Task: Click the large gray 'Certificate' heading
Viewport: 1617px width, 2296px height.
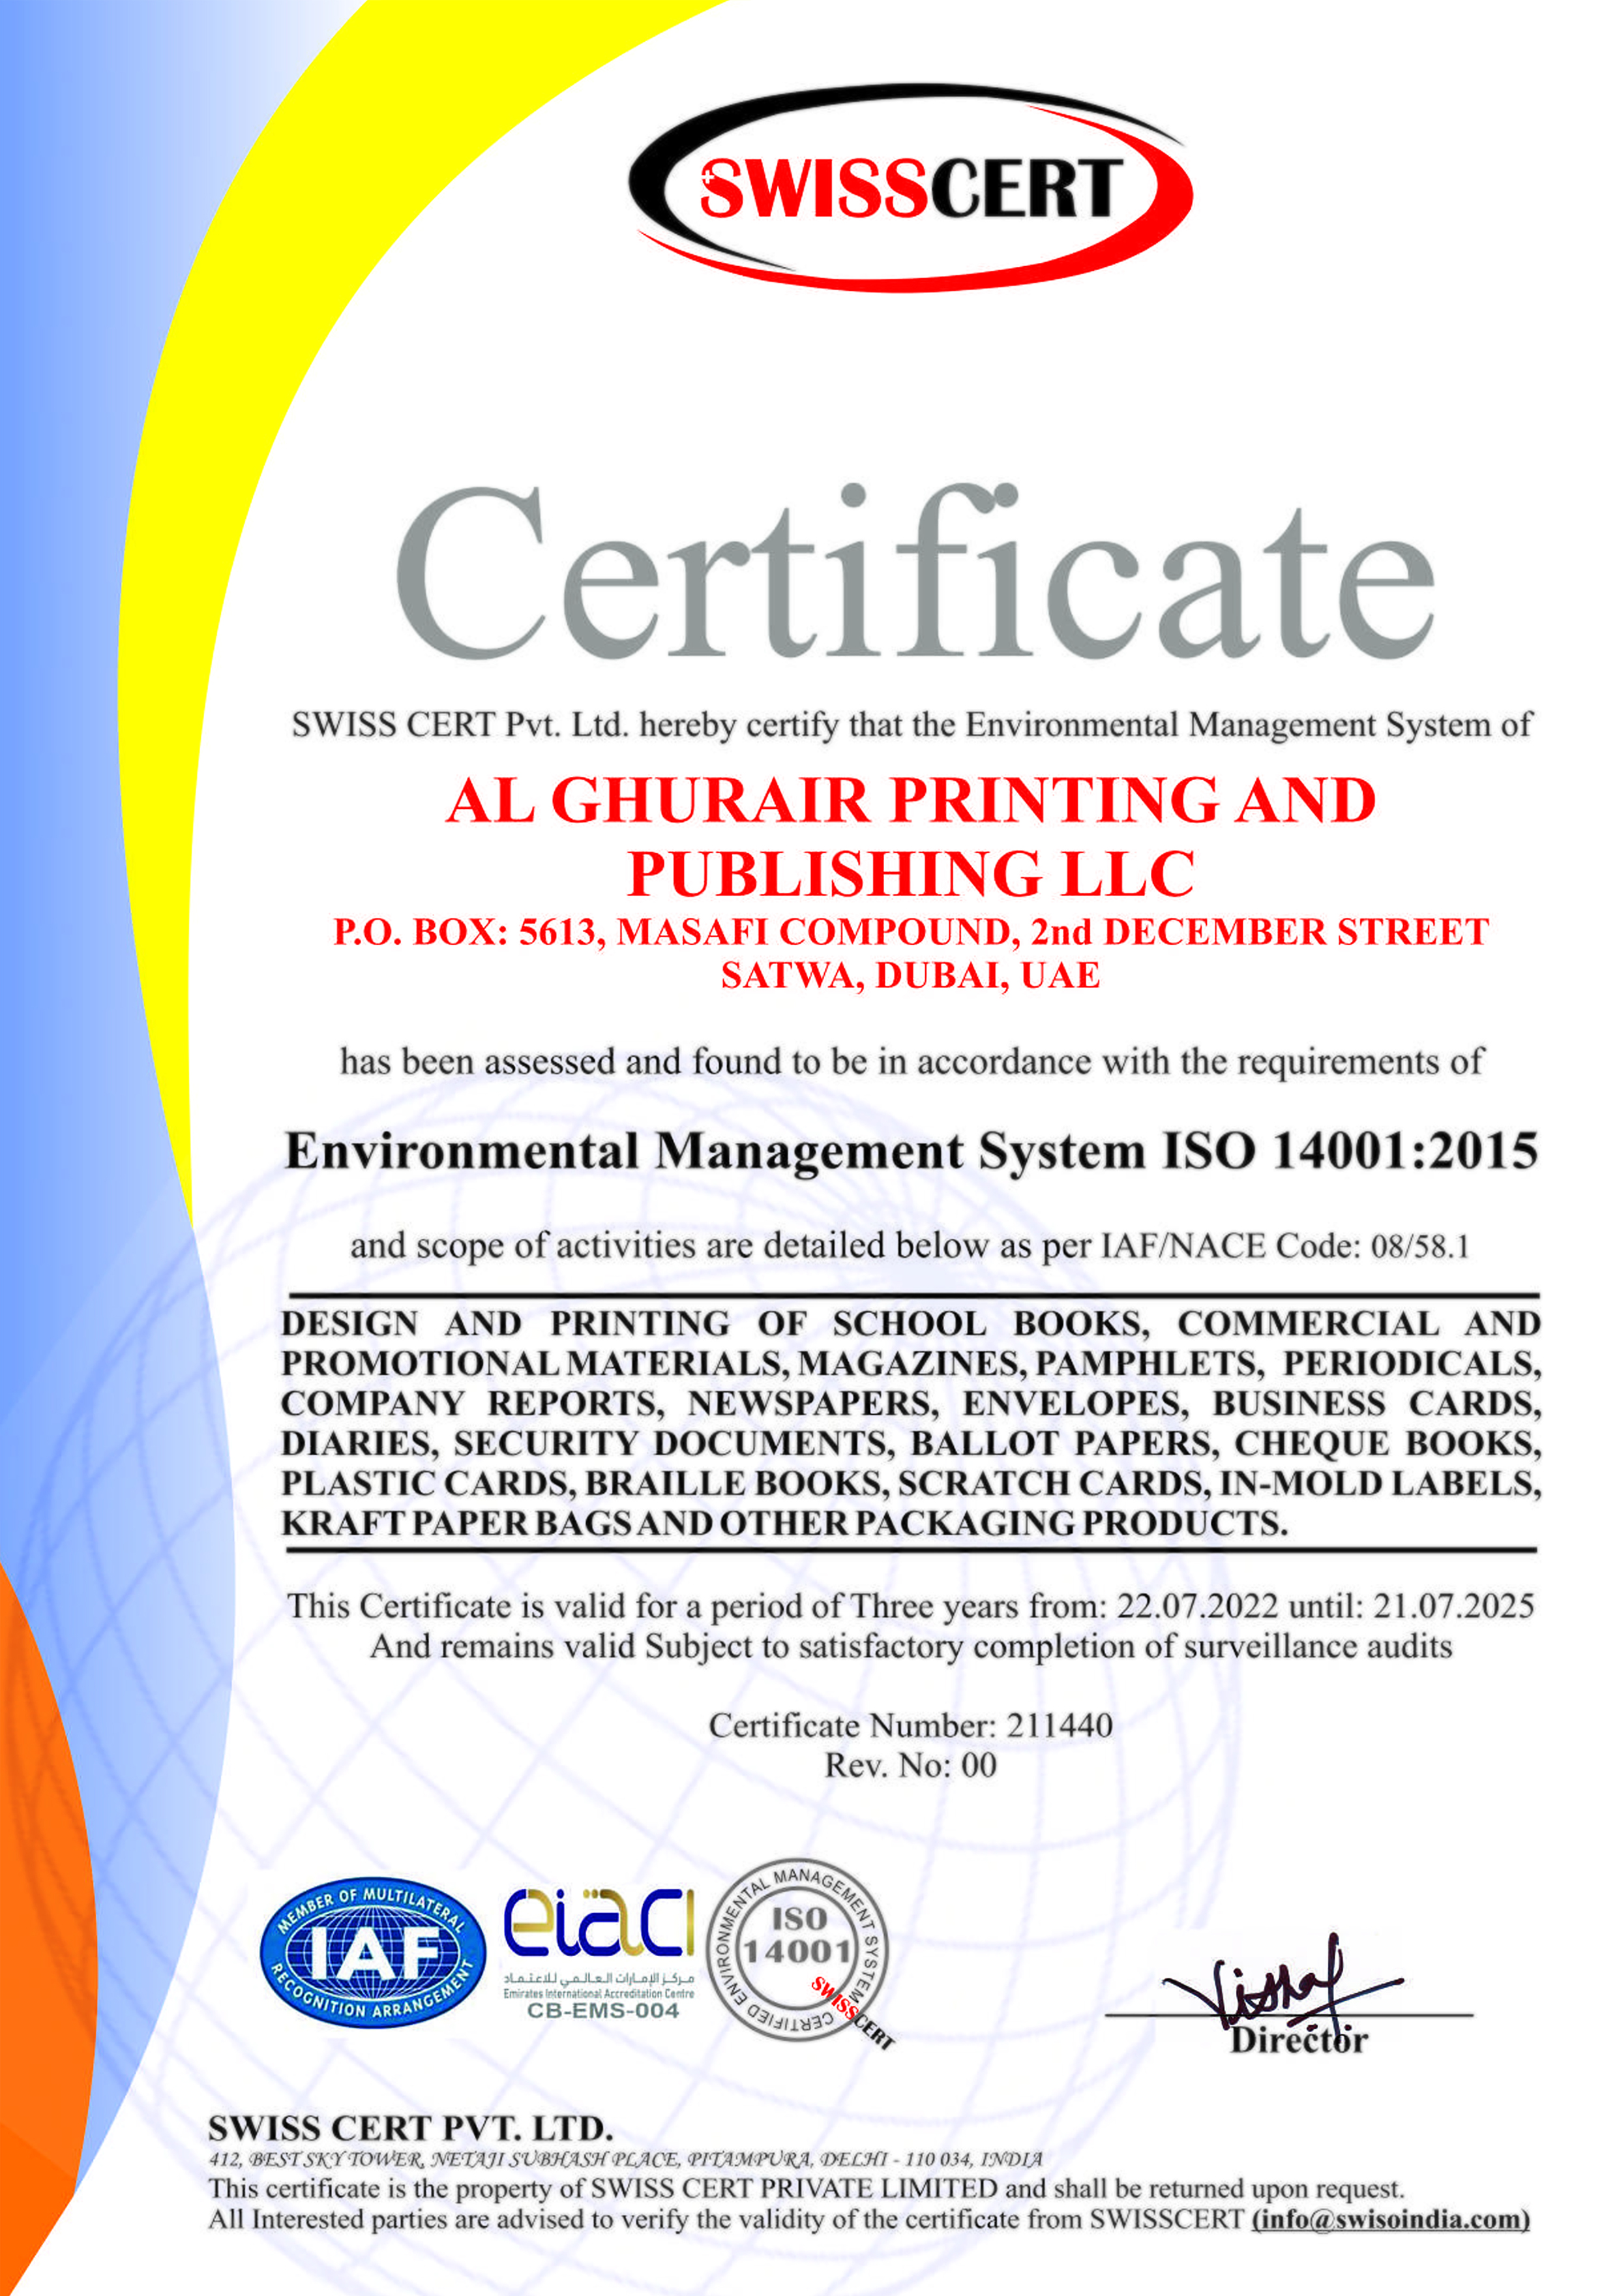Action: (914, 571)
